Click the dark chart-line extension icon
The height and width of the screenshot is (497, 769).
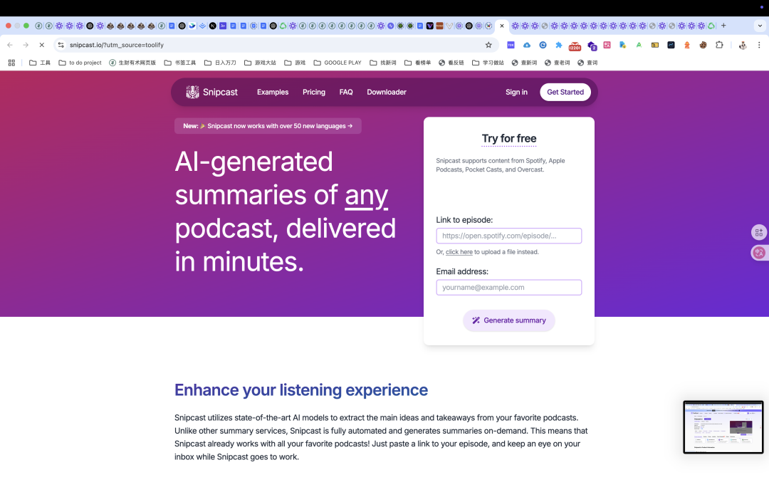point(671,45)
